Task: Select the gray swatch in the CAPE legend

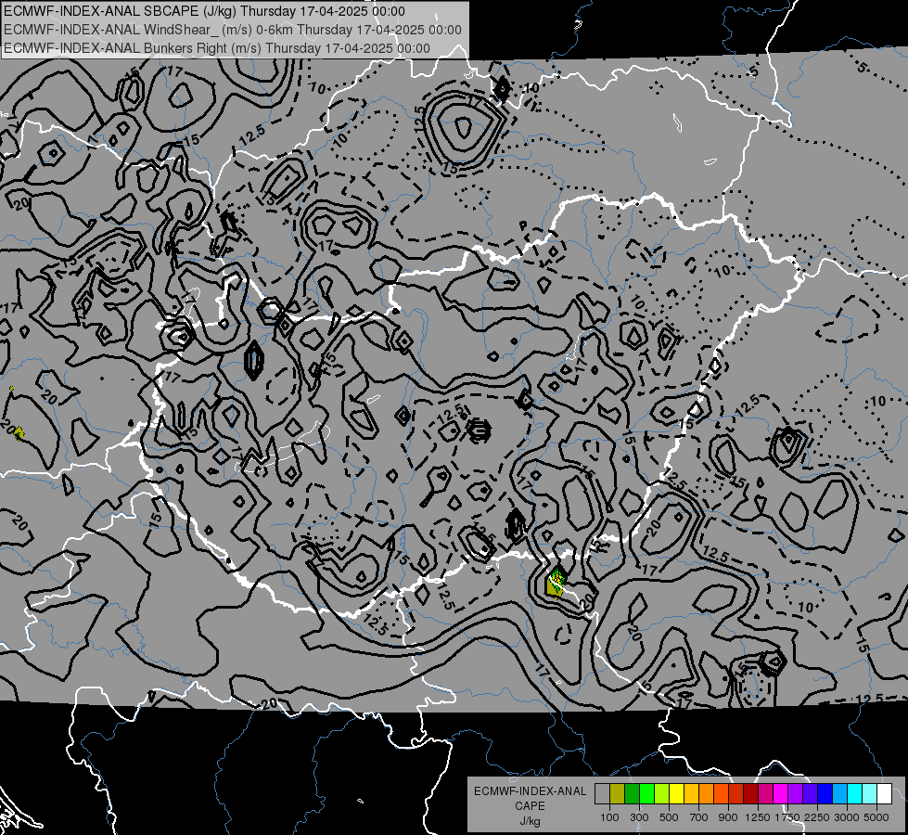Action: click(x=602, y=794)
